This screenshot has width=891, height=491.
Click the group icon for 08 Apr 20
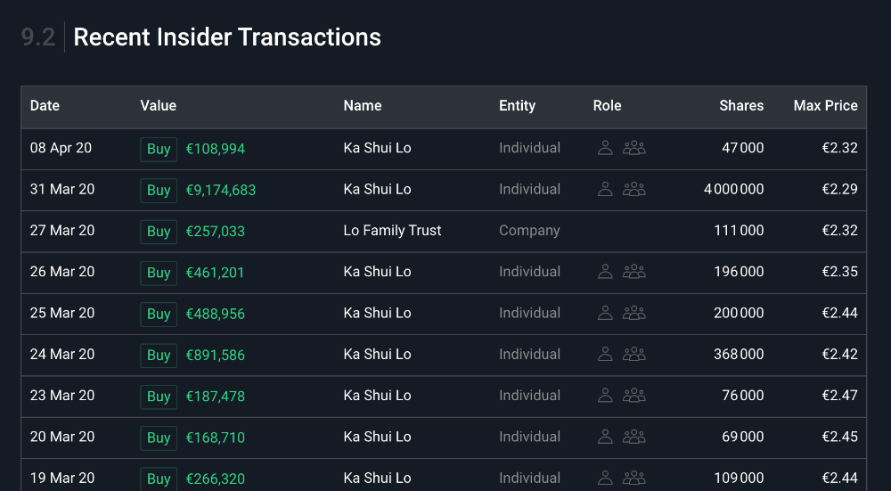pyautogui.click(x=634, y=148)
